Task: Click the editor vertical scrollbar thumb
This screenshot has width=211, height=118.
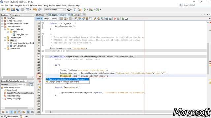Action: [x=208, y=58]
